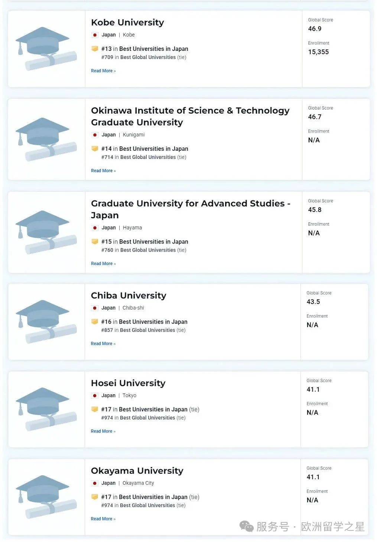377x542 pixels.
Task: Click ranking badge icon beside #13 in Japan
Action: pyautogui.click(x=95, y=49)
